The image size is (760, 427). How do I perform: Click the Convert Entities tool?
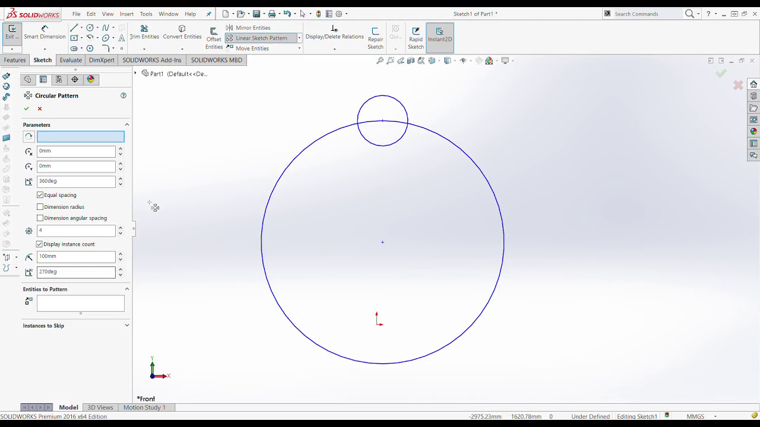pyautogui.click(x=182, y=32)
